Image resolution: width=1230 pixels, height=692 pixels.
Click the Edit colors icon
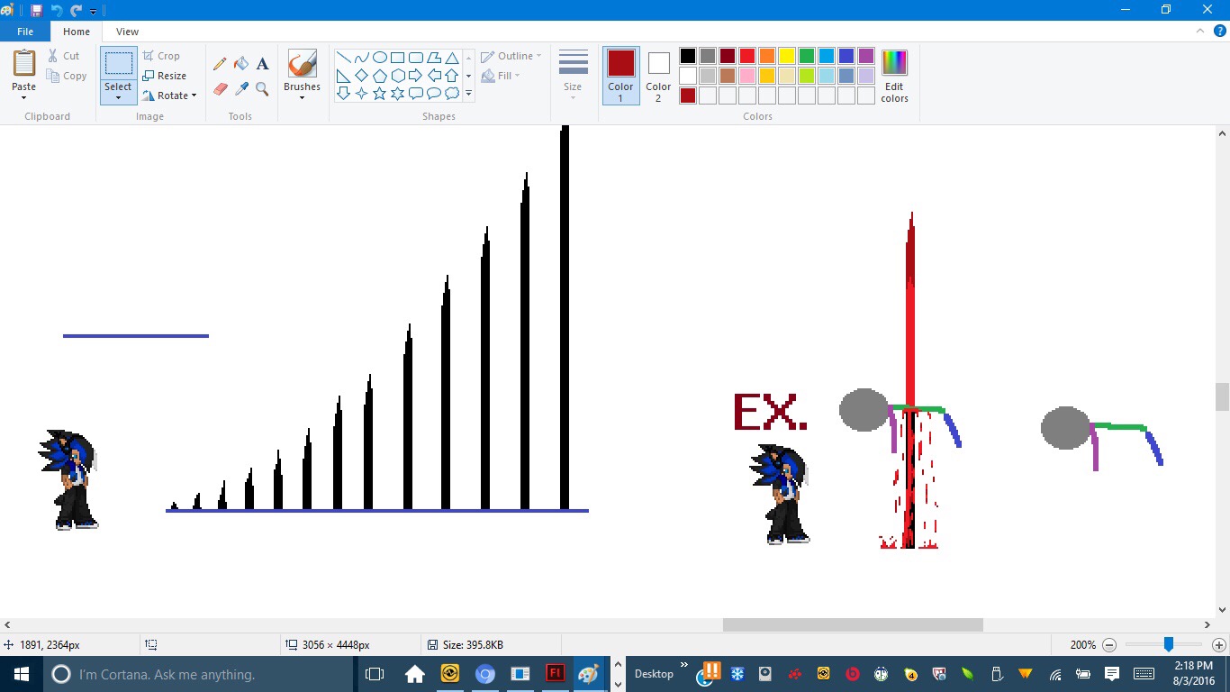(x=894, y=76)
